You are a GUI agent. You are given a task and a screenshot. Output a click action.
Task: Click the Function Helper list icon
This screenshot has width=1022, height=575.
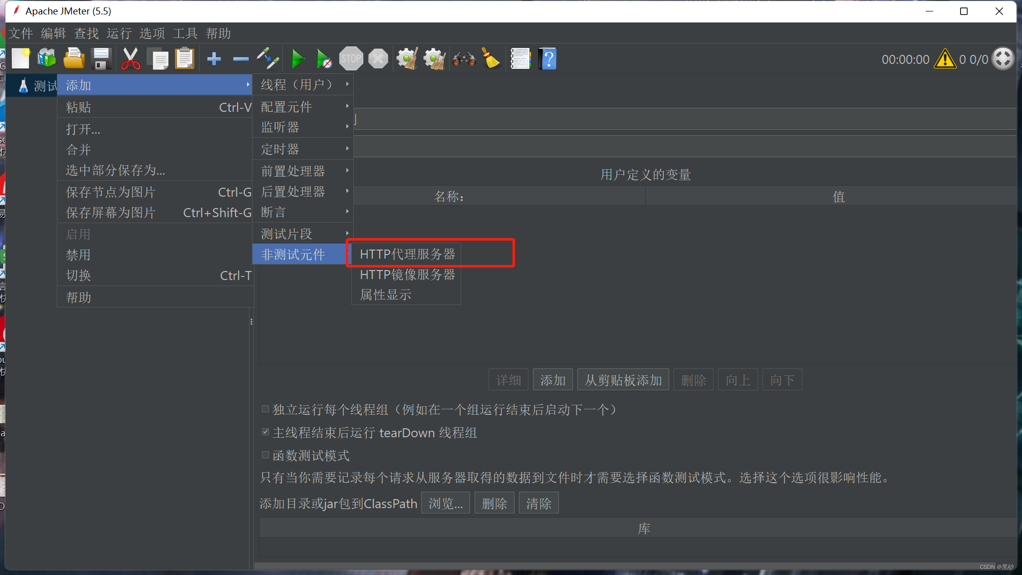(x=520, y=59)
